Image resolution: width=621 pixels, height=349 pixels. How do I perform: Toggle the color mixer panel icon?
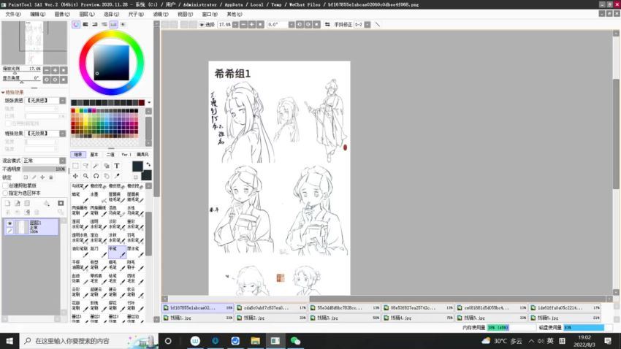(104, 25)
